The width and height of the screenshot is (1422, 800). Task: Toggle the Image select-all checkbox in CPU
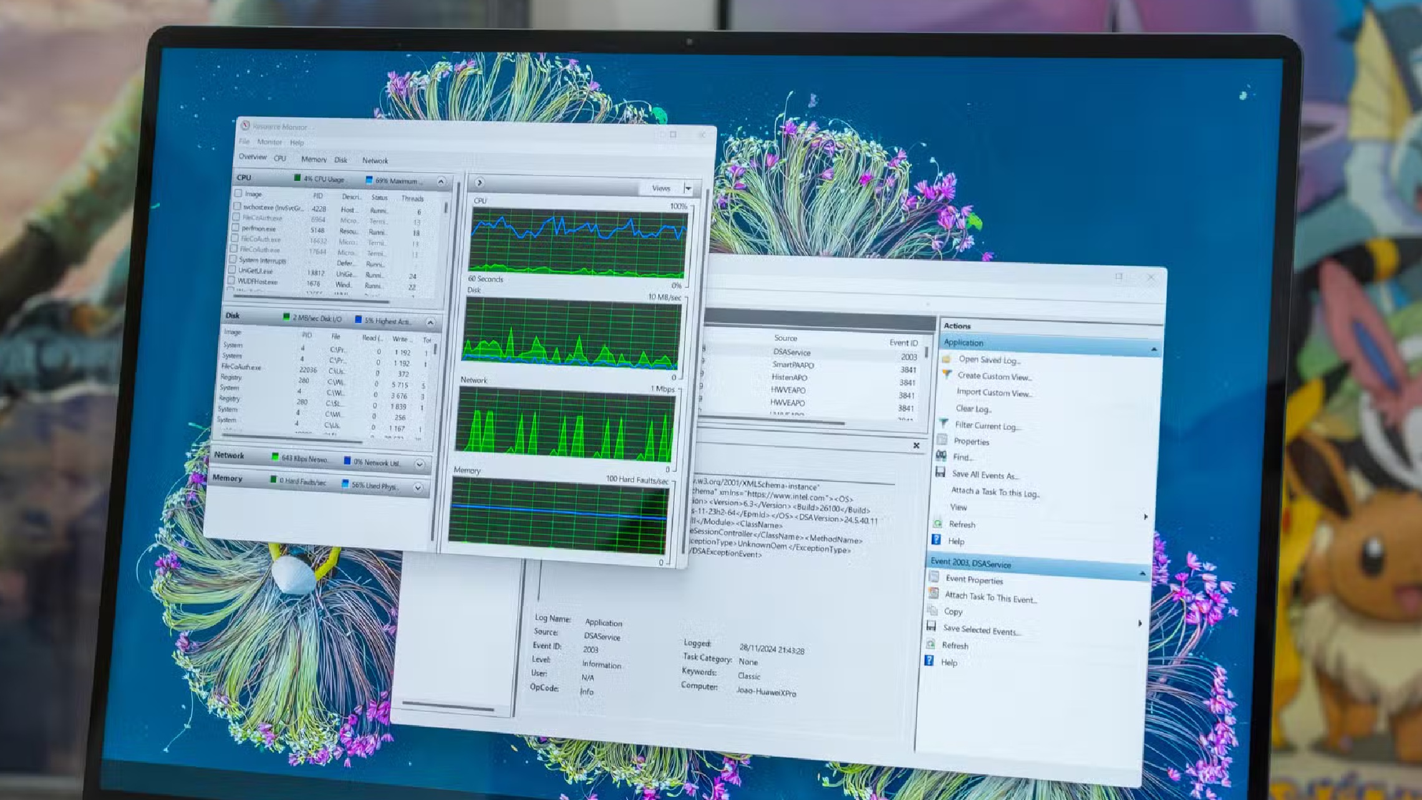[x=238, y=193]
